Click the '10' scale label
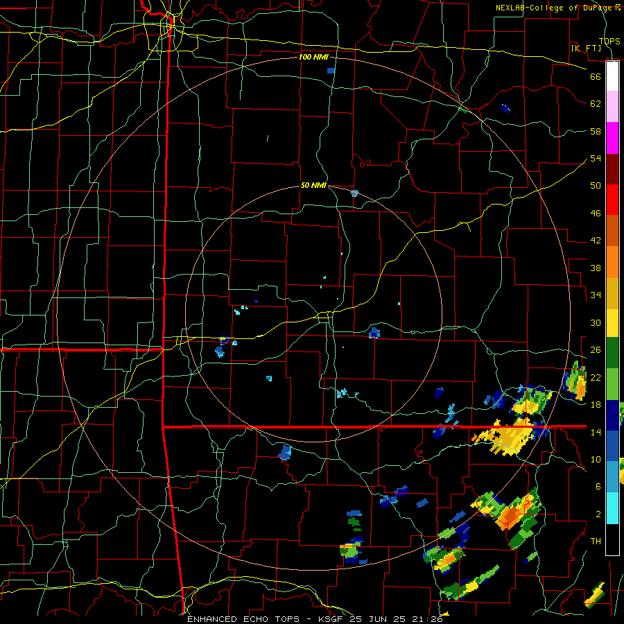The width and height of the screenshot is (624, 624). (596, 459)
